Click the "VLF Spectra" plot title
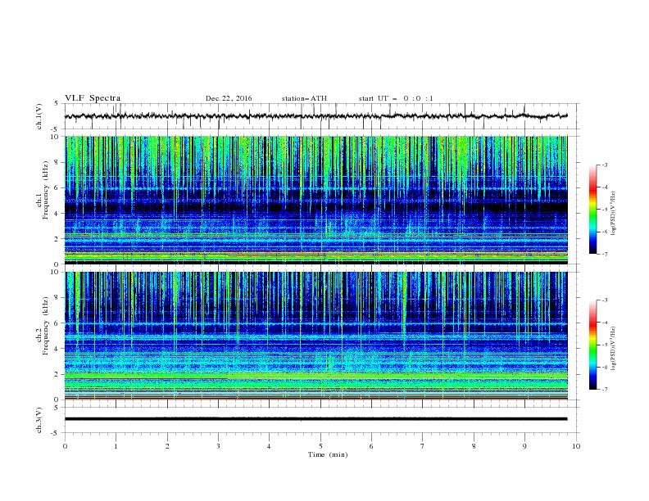 coord(93,98)
